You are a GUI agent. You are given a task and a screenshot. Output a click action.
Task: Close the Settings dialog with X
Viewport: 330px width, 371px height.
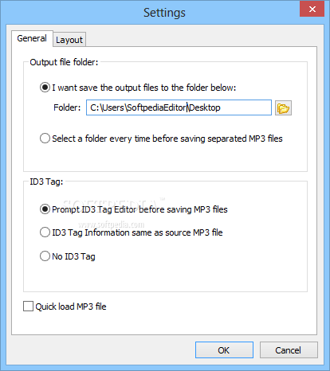pos(312,10)
